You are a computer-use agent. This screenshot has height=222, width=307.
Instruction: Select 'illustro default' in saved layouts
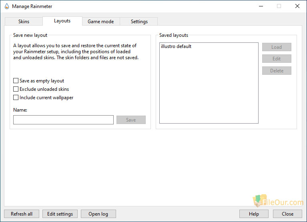pyautogui.click(x=176, y=46)
